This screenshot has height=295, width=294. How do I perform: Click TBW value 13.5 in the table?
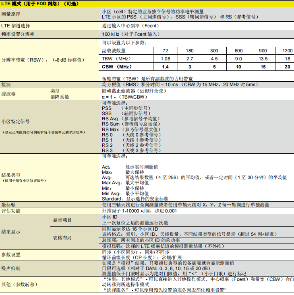click(x=263, y=59)
